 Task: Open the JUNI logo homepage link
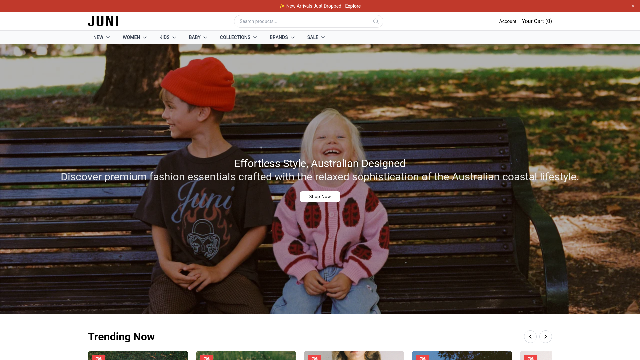[x=103, y=21]
